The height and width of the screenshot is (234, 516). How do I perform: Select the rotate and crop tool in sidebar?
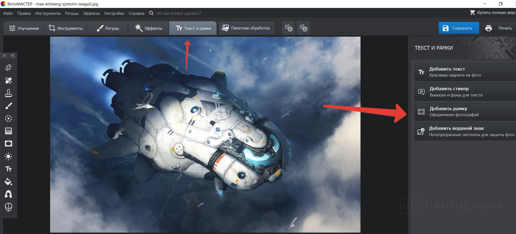coord(8,68)
